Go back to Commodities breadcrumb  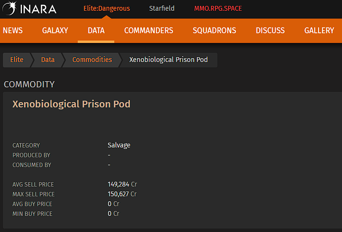92,60
